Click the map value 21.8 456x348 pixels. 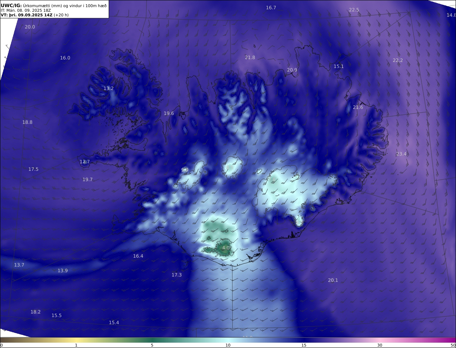tap(250, 58)
